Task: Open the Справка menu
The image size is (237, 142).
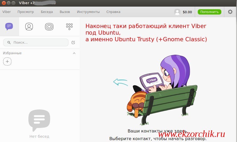Action: [113, 12]
